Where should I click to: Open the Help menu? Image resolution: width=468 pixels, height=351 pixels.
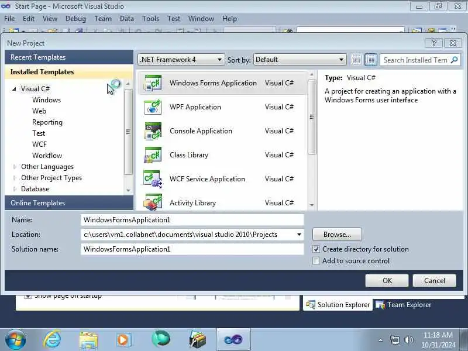pyautogui.click(x=229, y=19)
